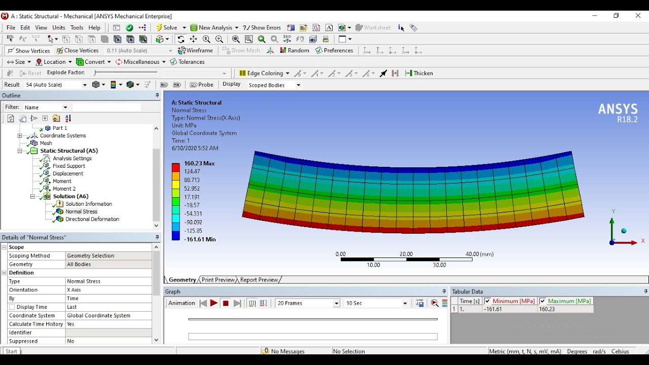
Task: Go to next animation frame
Action: 237,303
